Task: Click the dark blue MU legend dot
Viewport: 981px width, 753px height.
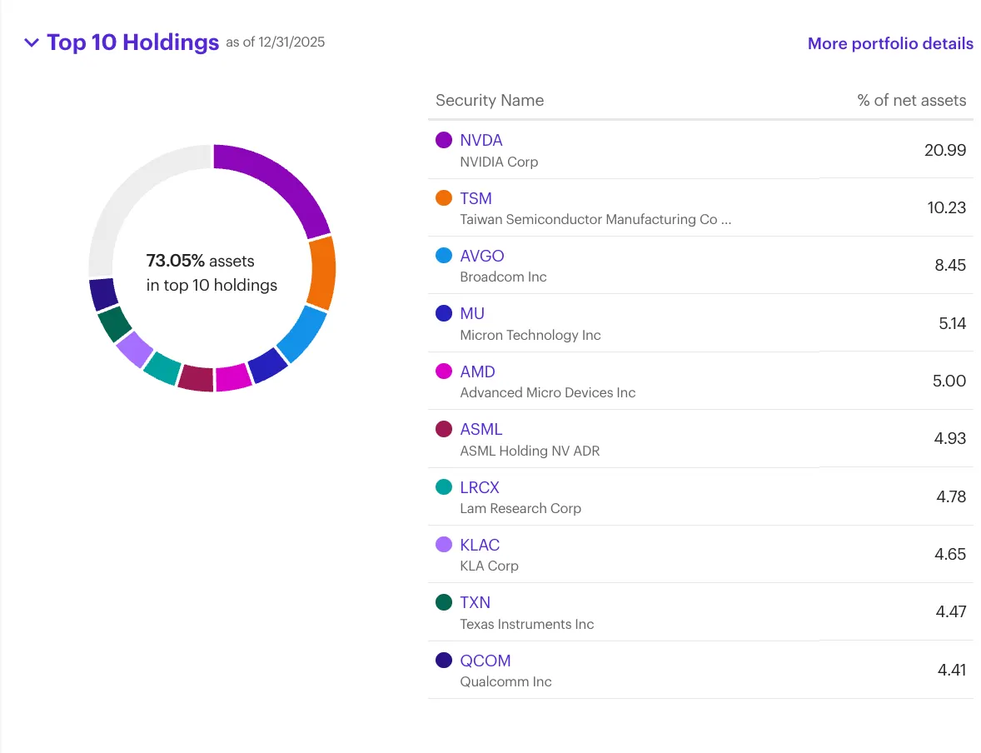Action: click(444, 313)
